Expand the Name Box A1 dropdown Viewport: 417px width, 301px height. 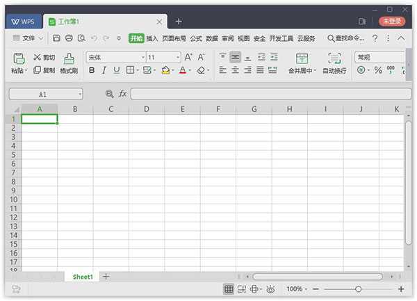coord(80,94)
